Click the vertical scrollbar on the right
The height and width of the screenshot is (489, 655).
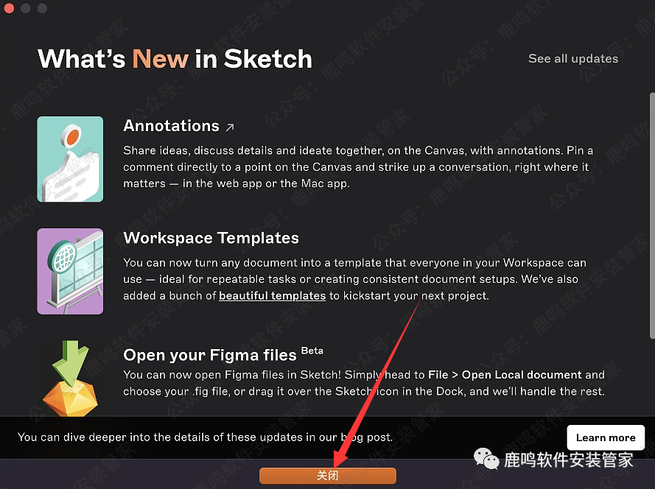pyautogui.click(x=652, y=216)
